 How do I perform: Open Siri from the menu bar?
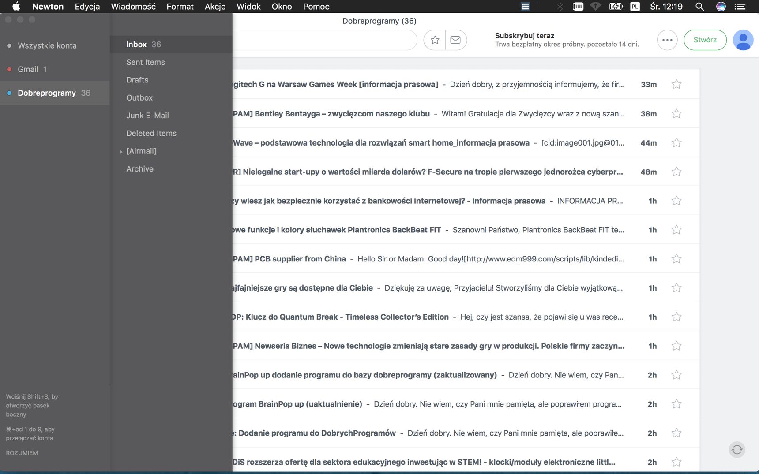click(x=721, y=7)
